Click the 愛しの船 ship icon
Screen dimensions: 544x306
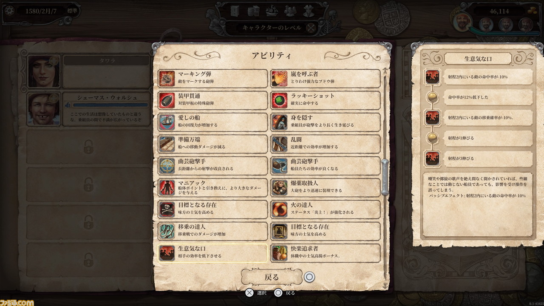[167, 122]
